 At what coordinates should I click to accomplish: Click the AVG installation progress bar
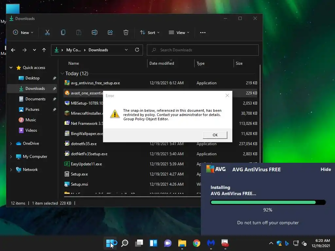pyautogui.click(x=268, y=202)
